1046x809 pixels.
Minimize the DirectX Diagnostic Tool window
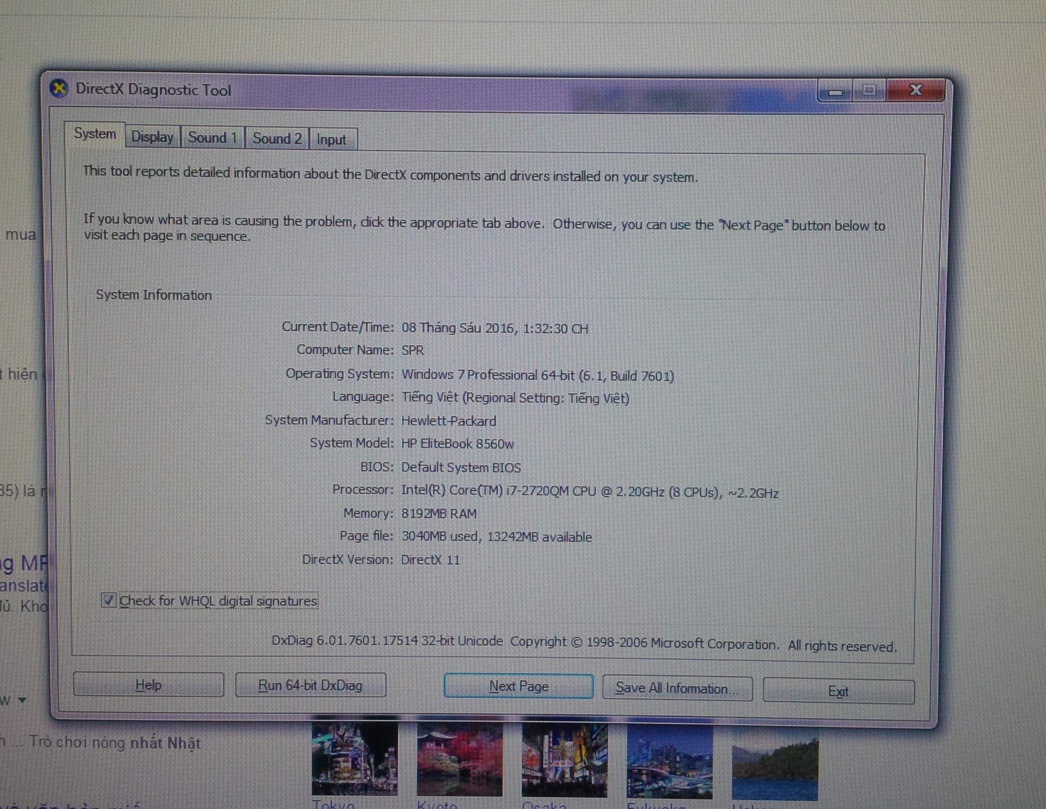(x=836, y=90)
